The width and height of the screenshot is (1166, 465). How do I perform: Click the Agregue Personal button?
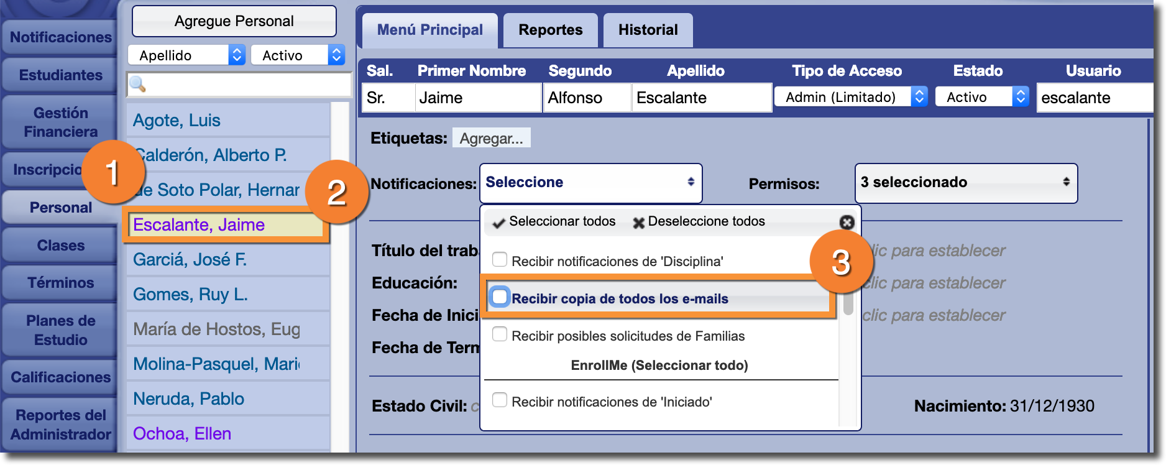234,21
